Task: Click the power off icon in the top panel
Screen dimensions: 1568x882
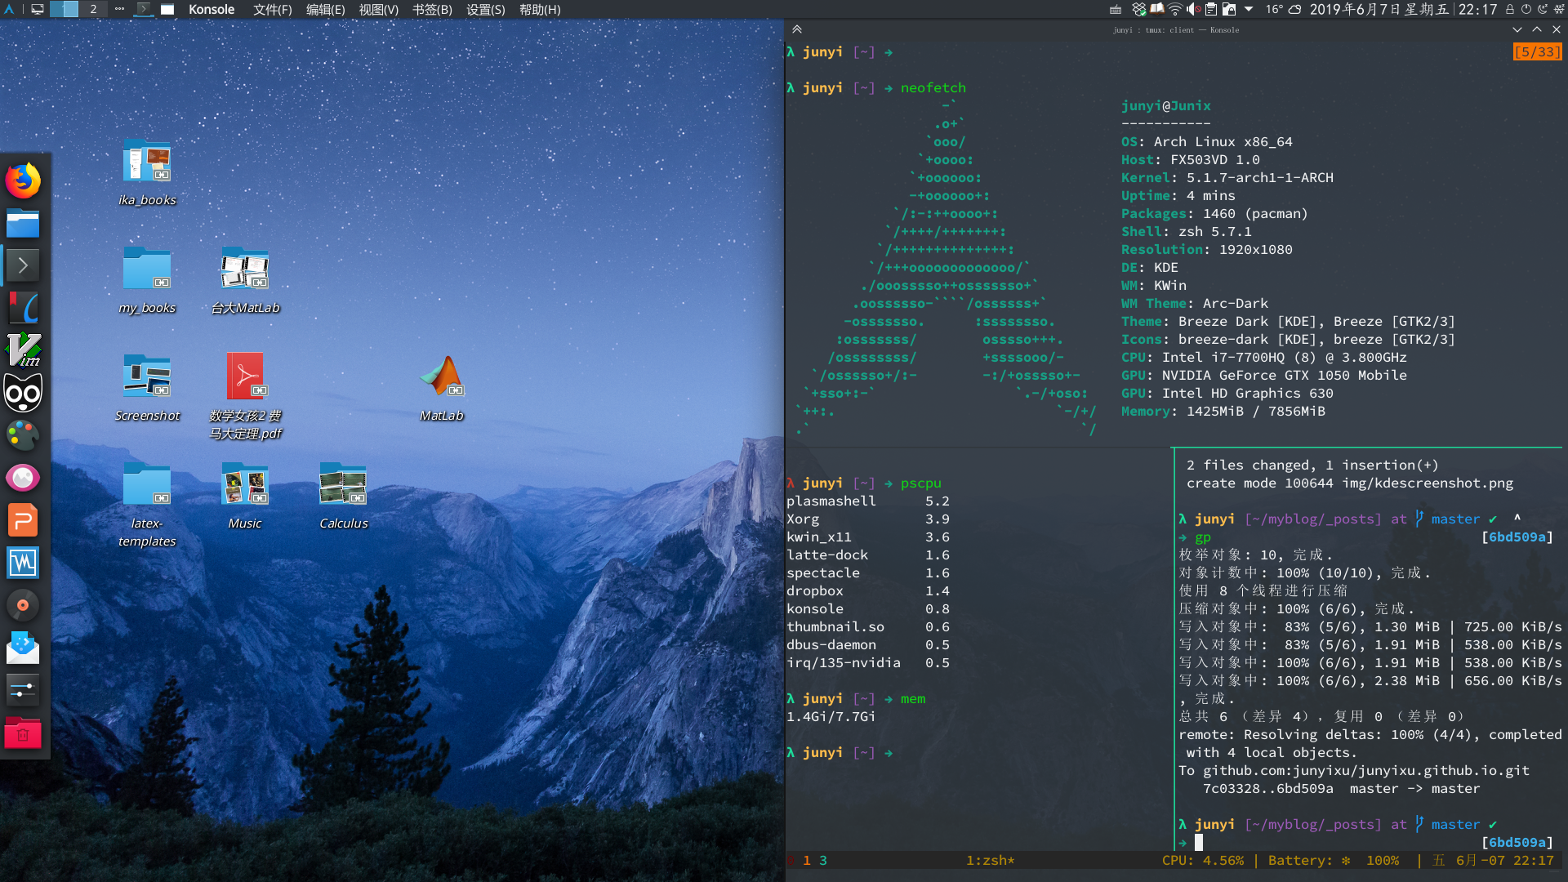Action: click(x=1526, y=10)
